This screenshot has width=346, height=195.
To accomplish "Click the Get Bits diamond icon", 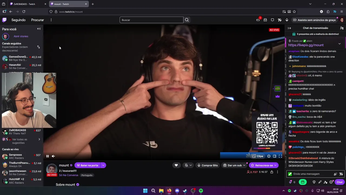I will [x=287, y=20].
